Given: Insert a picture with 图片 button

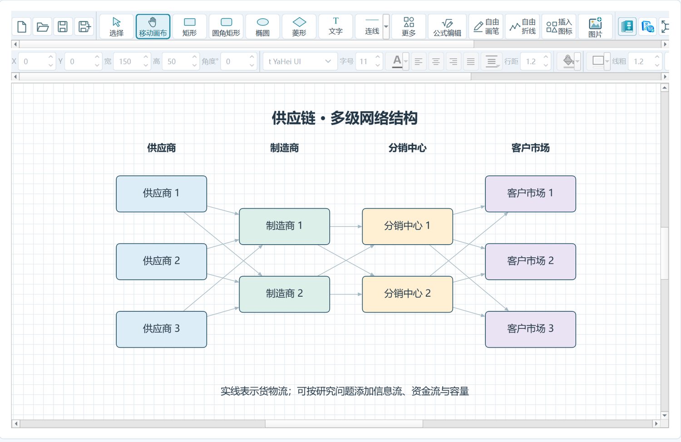Looking at the screenshot, I should [595, 27].
